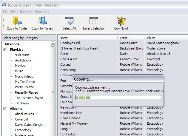Click the copying progress bar
The image size is (188, 136).
tap(118, 97)
